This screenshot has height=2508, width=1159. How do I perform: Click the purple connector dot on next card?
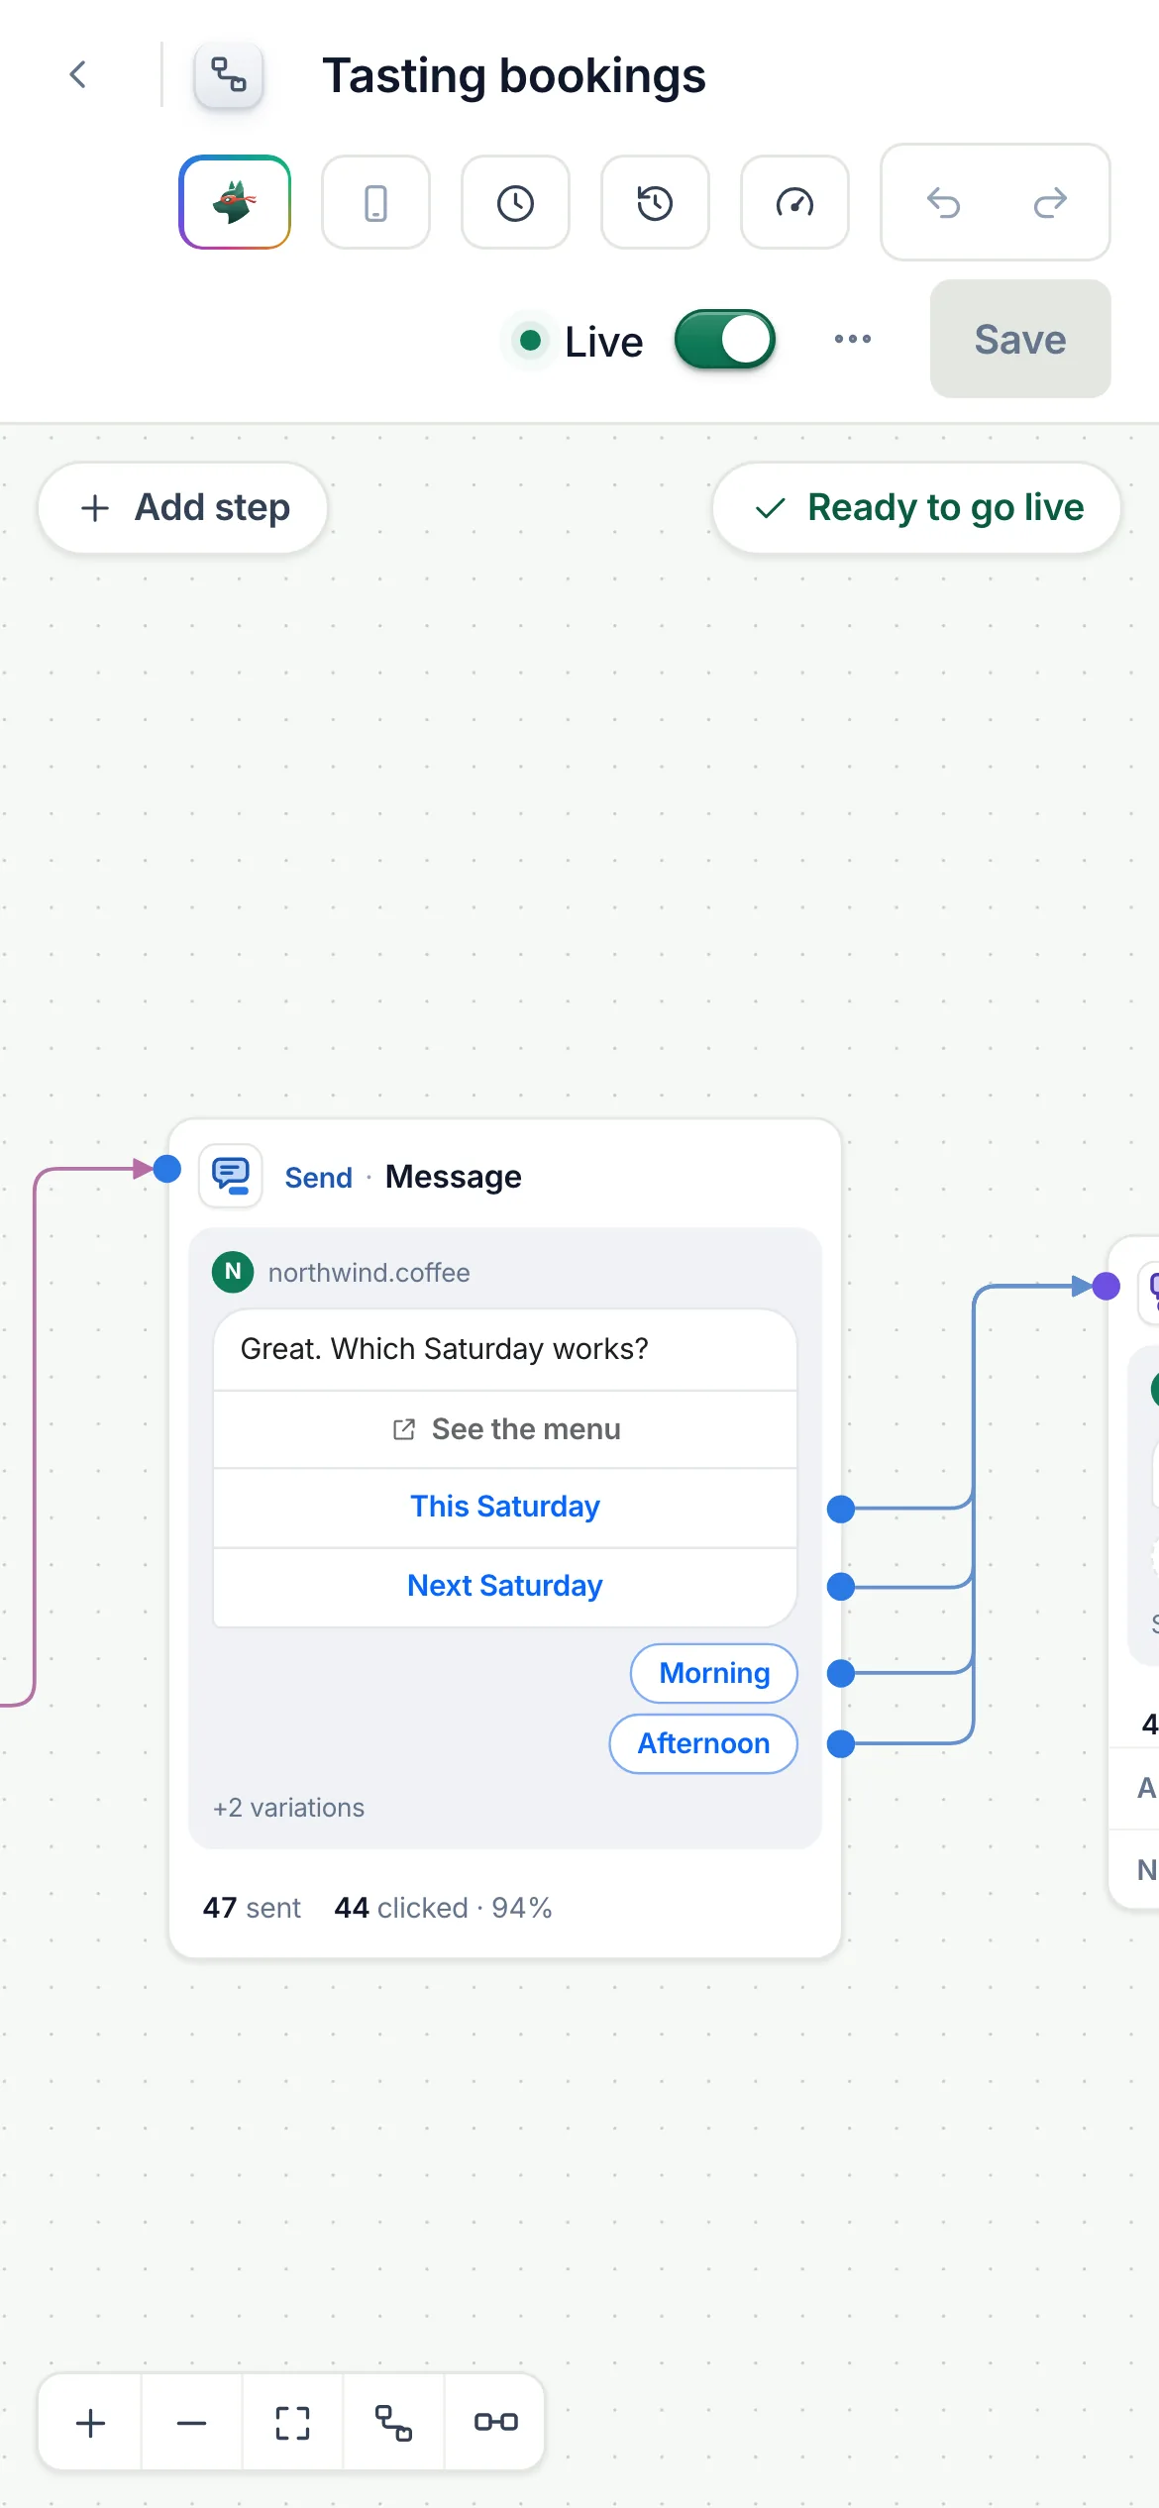point(1106,1287)
